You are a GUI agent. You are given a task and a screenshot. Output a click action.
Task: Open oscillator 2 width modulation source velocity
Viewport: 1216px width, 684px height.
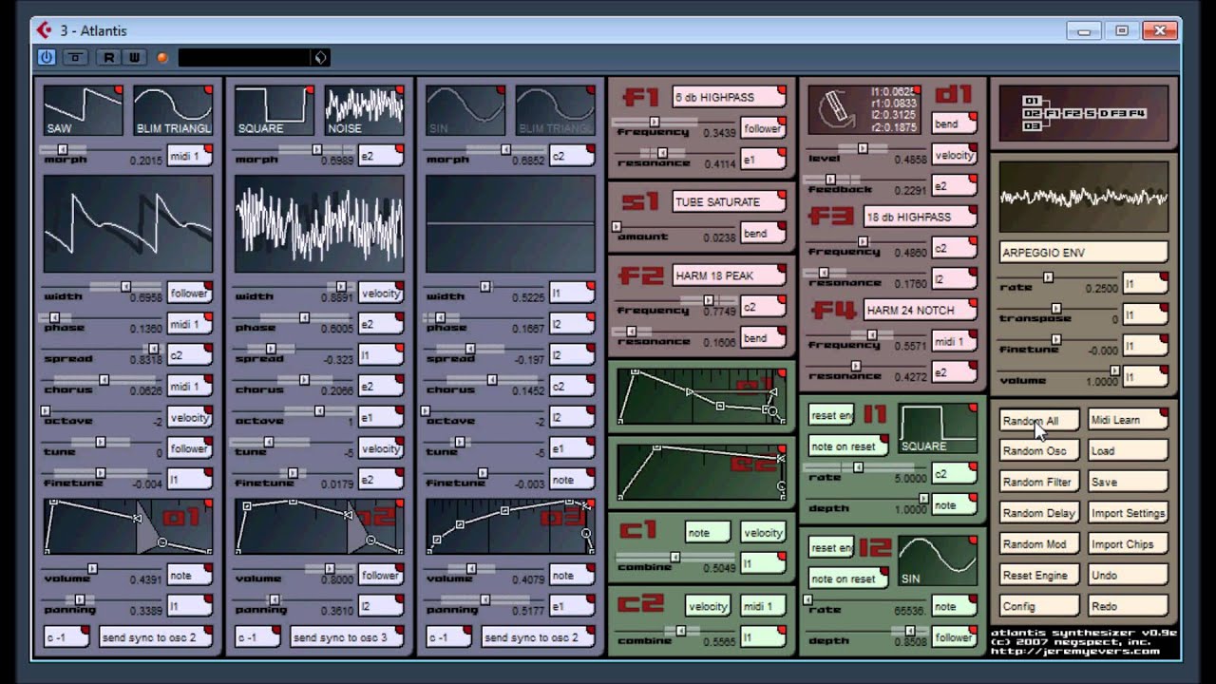click(381, 294)
